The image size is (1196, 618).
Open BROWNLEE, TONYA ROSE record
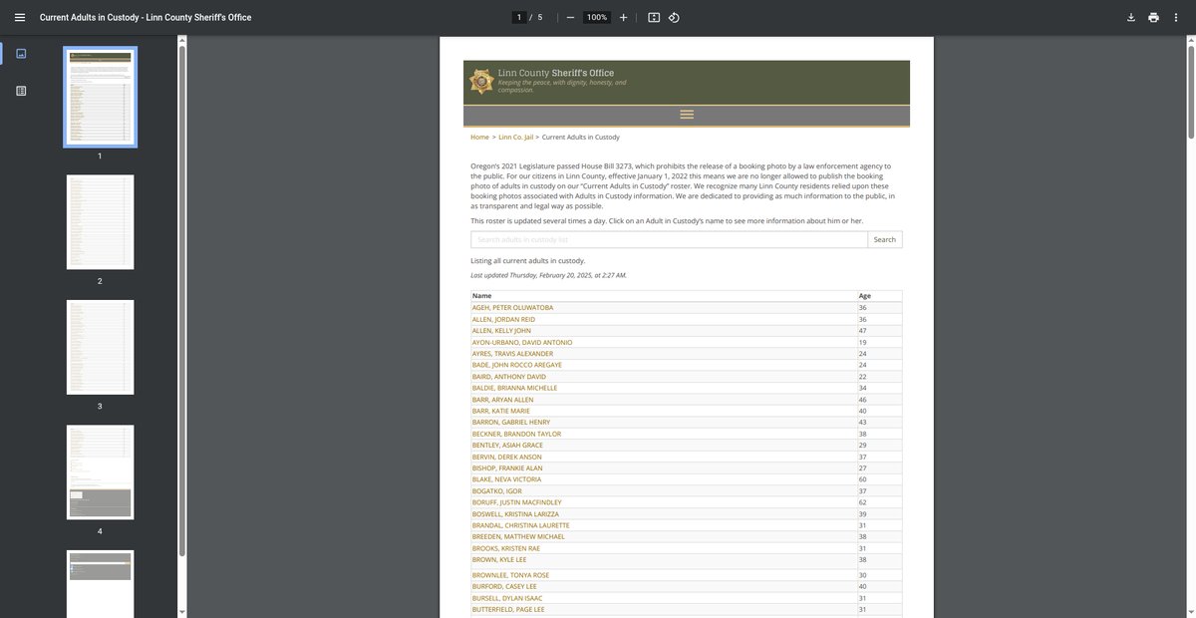[508, 575]
